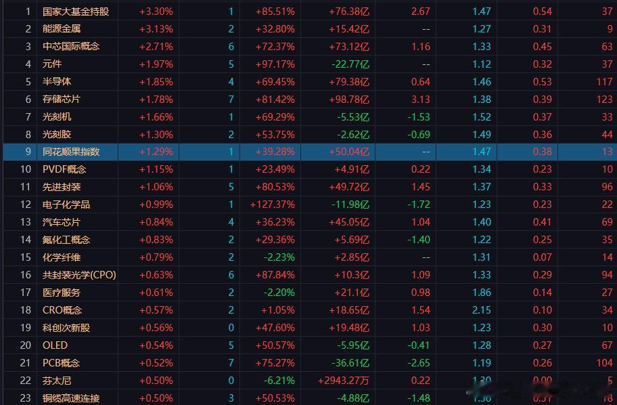
Task: Click the 117 count for 半导体
Action: pyautogui.click(x=604, y=81)
